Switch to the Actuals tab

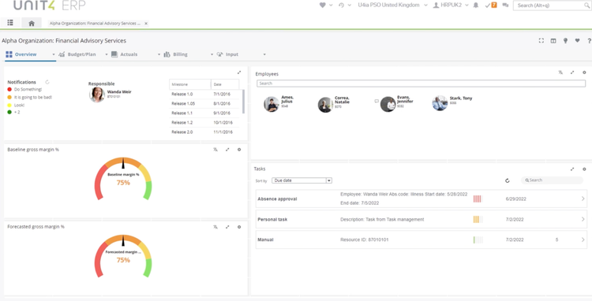(x=124, y=54)
